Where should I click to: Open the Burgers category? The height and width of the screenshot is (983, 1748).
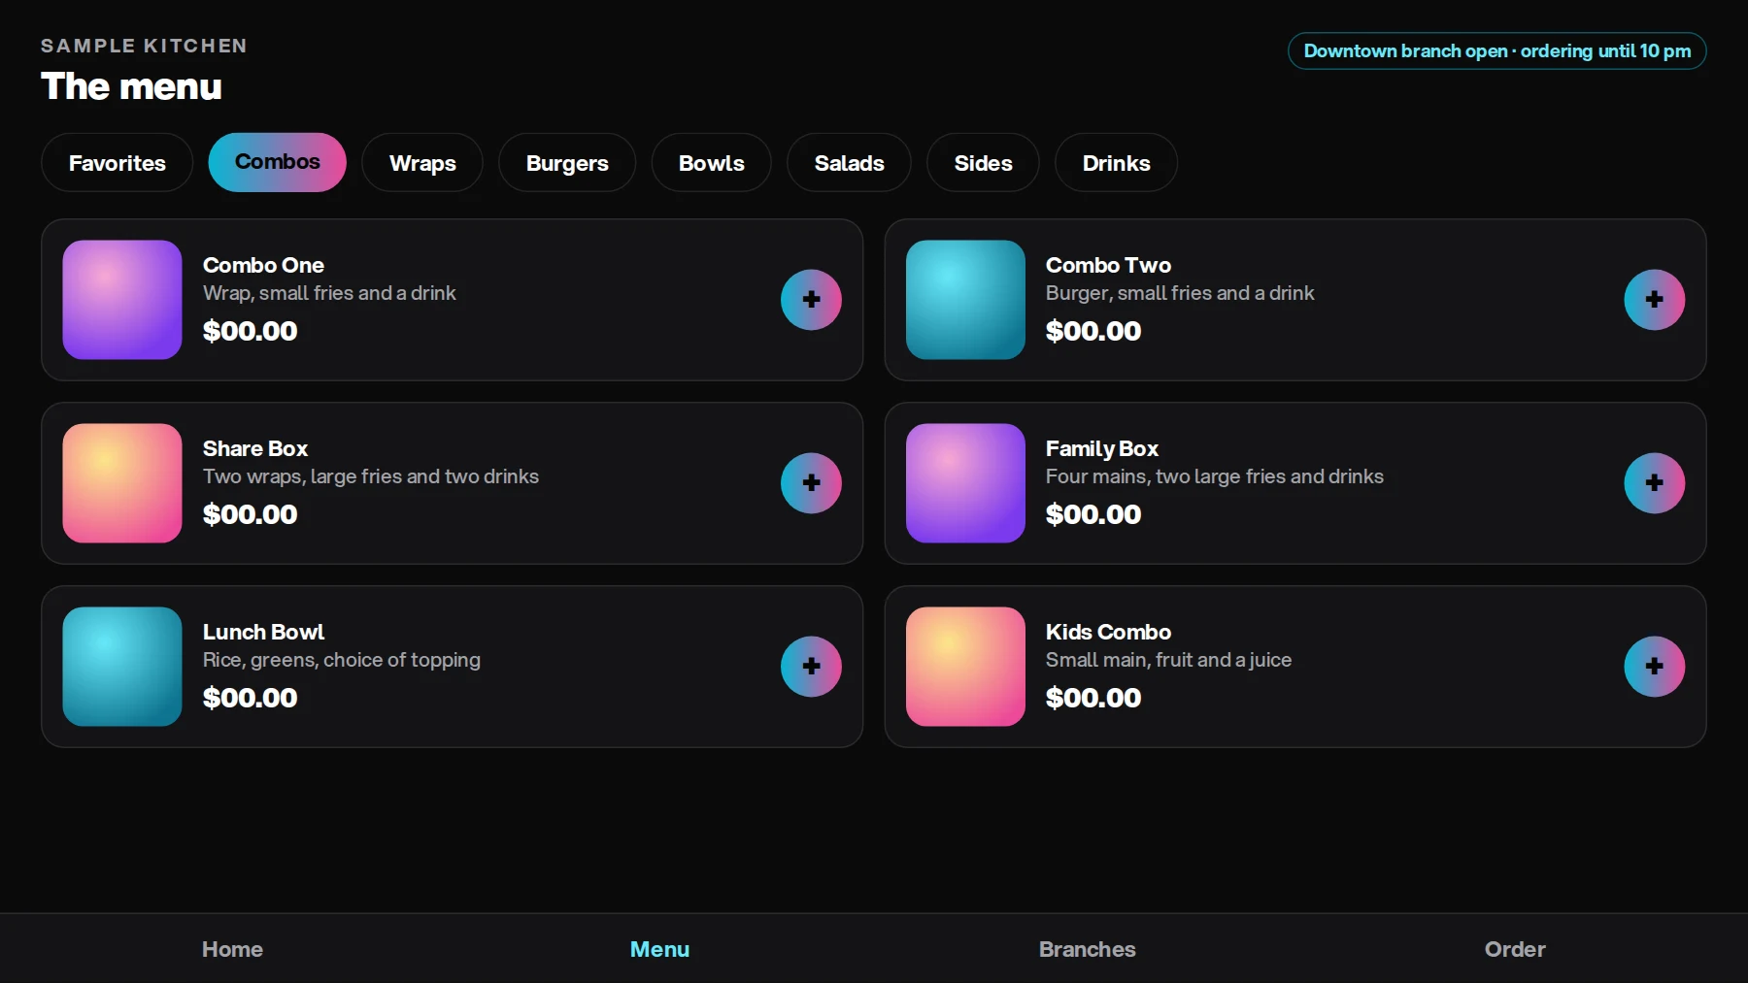[x=567, y=163]
